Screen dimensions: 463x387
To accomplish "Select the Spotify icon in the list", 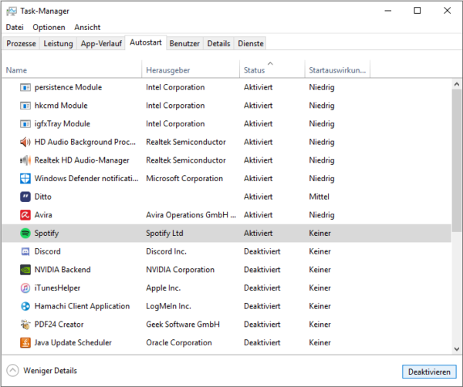I will tap(25, 234).
